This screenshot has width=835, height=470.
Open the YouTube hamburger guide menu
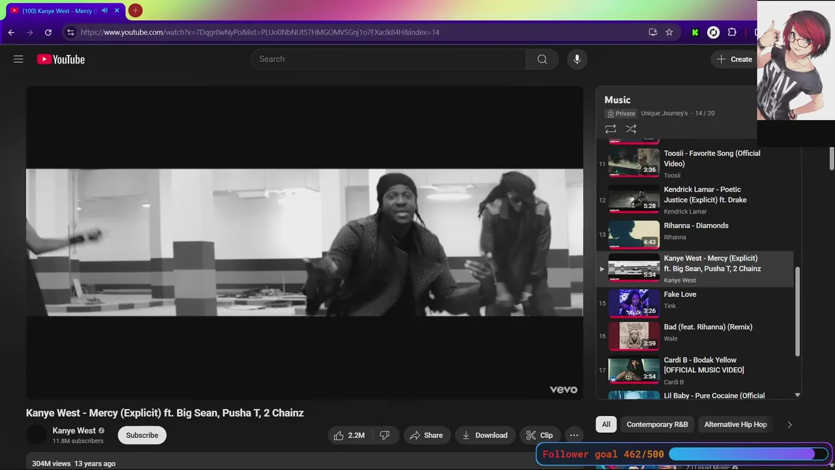(x=18, y=59)
